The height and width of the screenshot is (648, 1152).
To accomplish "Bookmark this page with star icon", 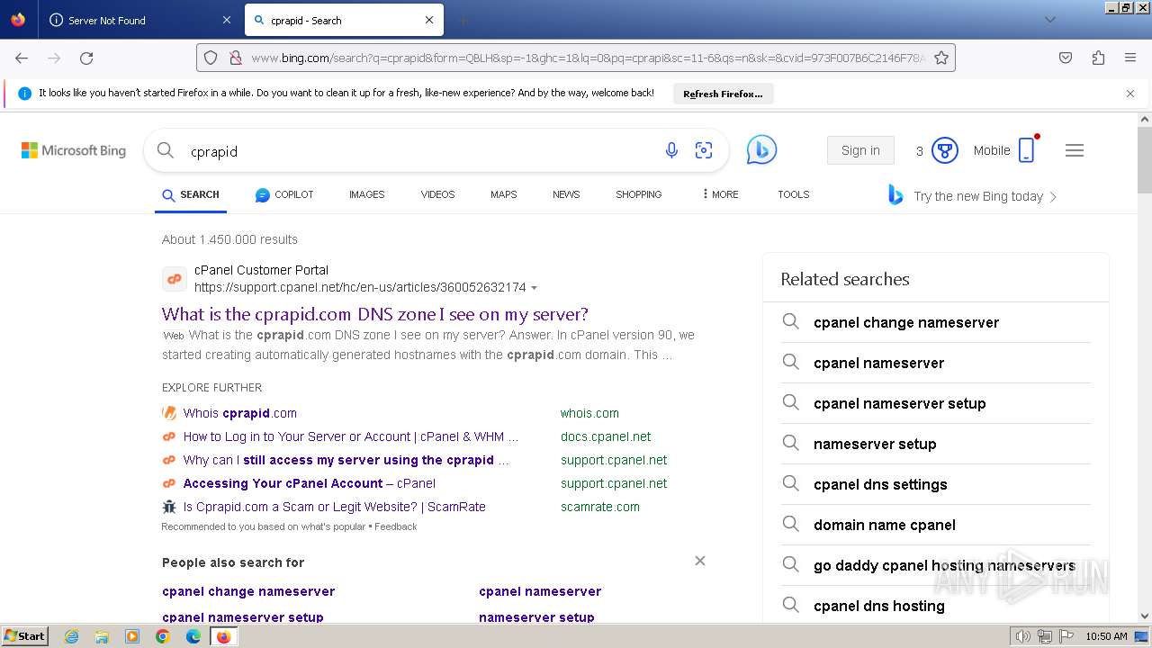I will (941, 58).
